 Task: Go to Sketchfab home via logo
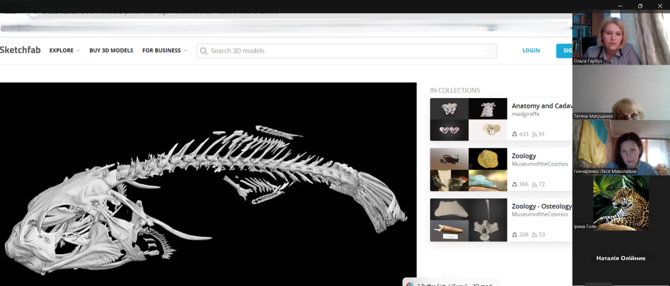[20, 50]
